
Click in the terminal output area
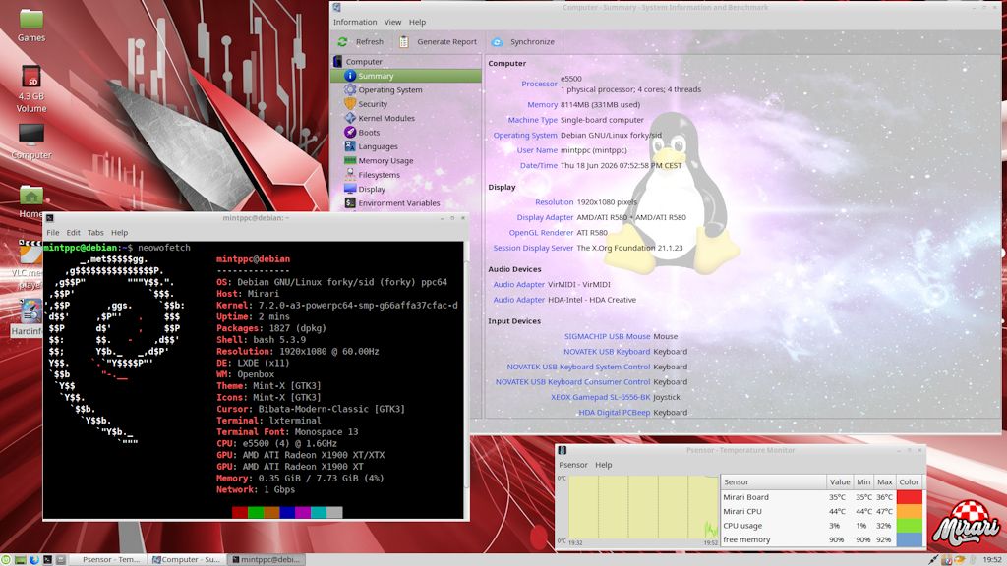coord(253,380)
